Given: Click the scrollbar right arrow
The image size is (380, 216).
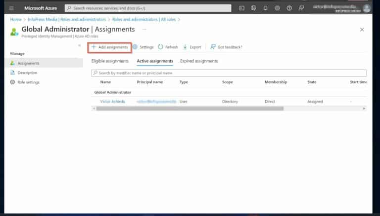Looking at the screenshot, I should pos(364,108).
